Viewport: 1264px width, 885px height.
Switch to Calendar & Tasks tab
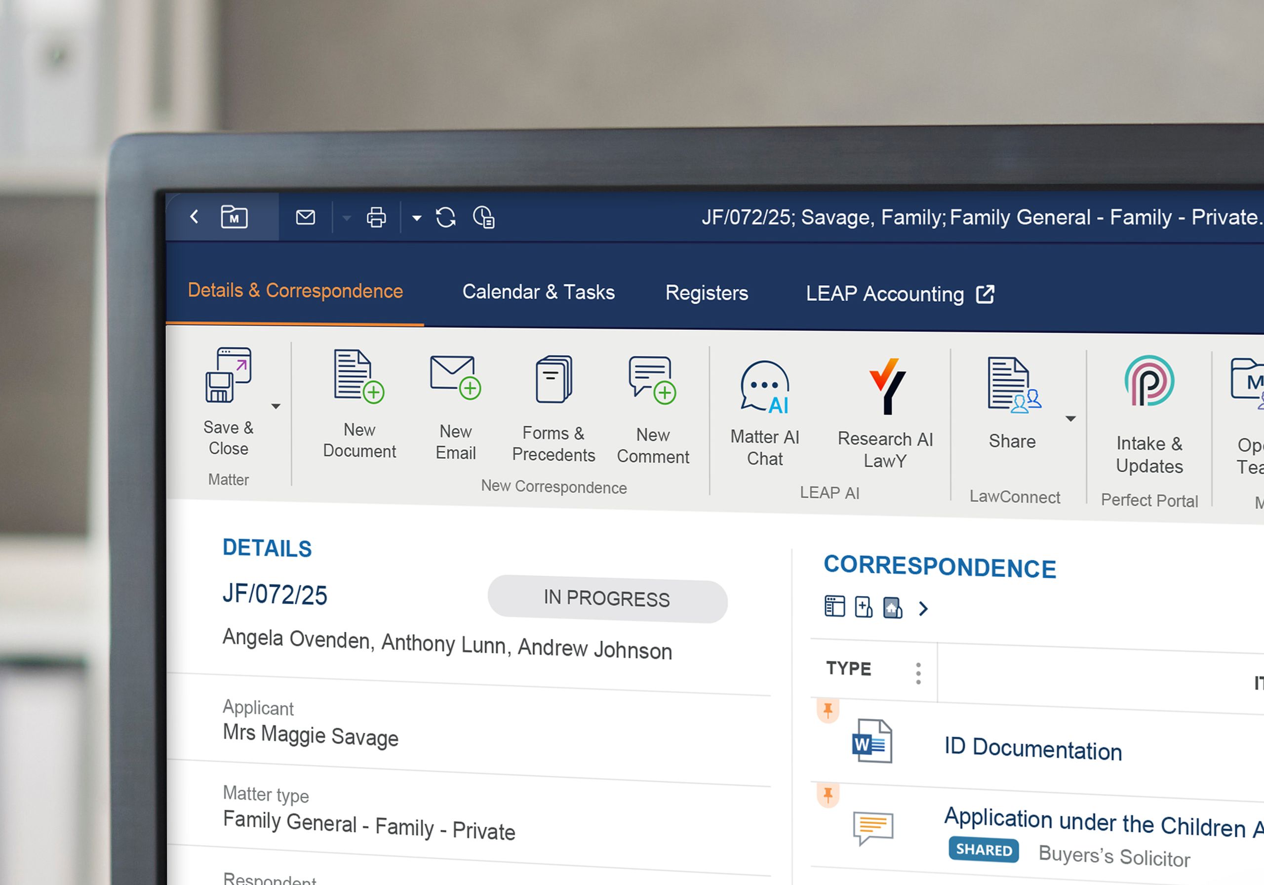[538, 292]
